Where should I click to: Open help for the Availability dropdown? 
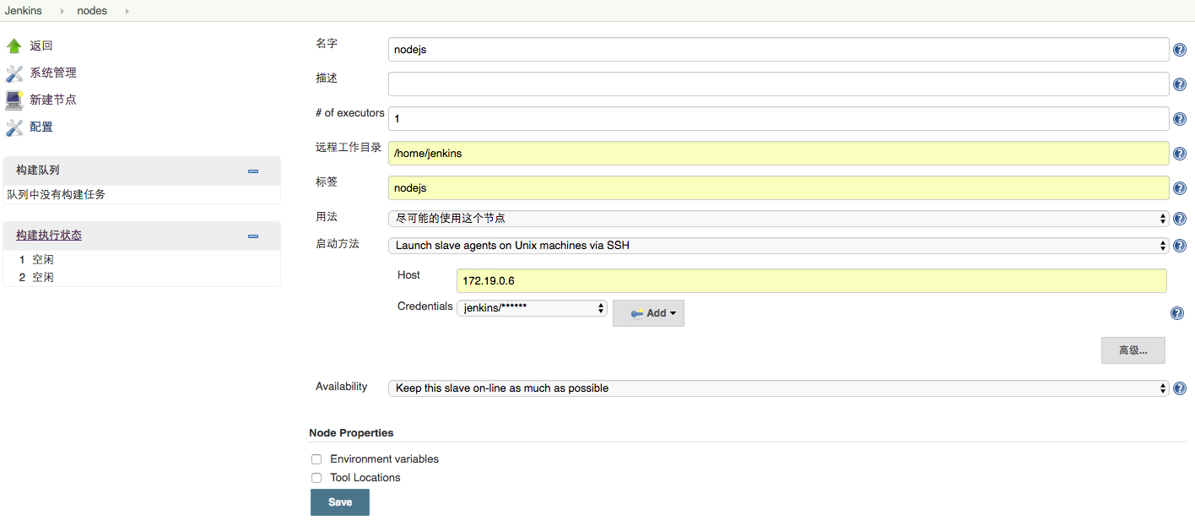click(1180, 388)
